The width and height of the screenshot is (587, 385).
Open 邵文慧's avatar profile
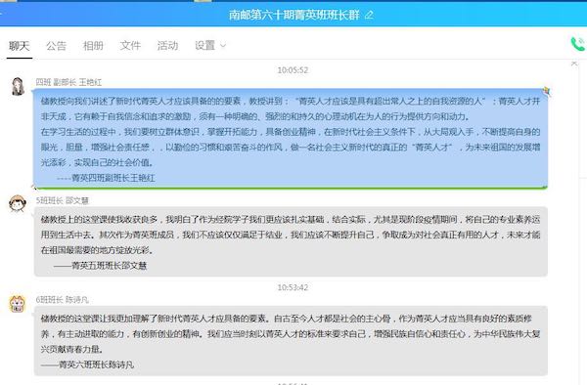[18, 203]
